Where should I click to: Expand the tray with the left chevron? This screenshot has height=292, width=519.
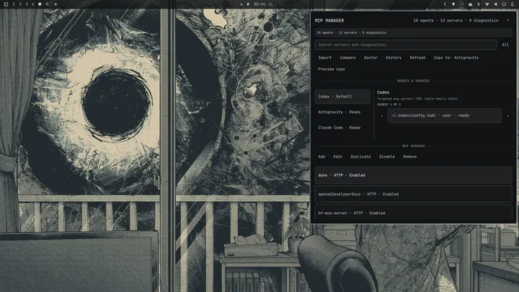click(445, 4)
